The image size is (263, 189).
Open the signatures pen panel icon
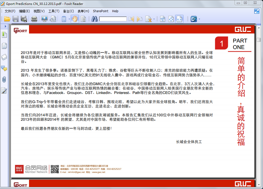click(4, 91)
